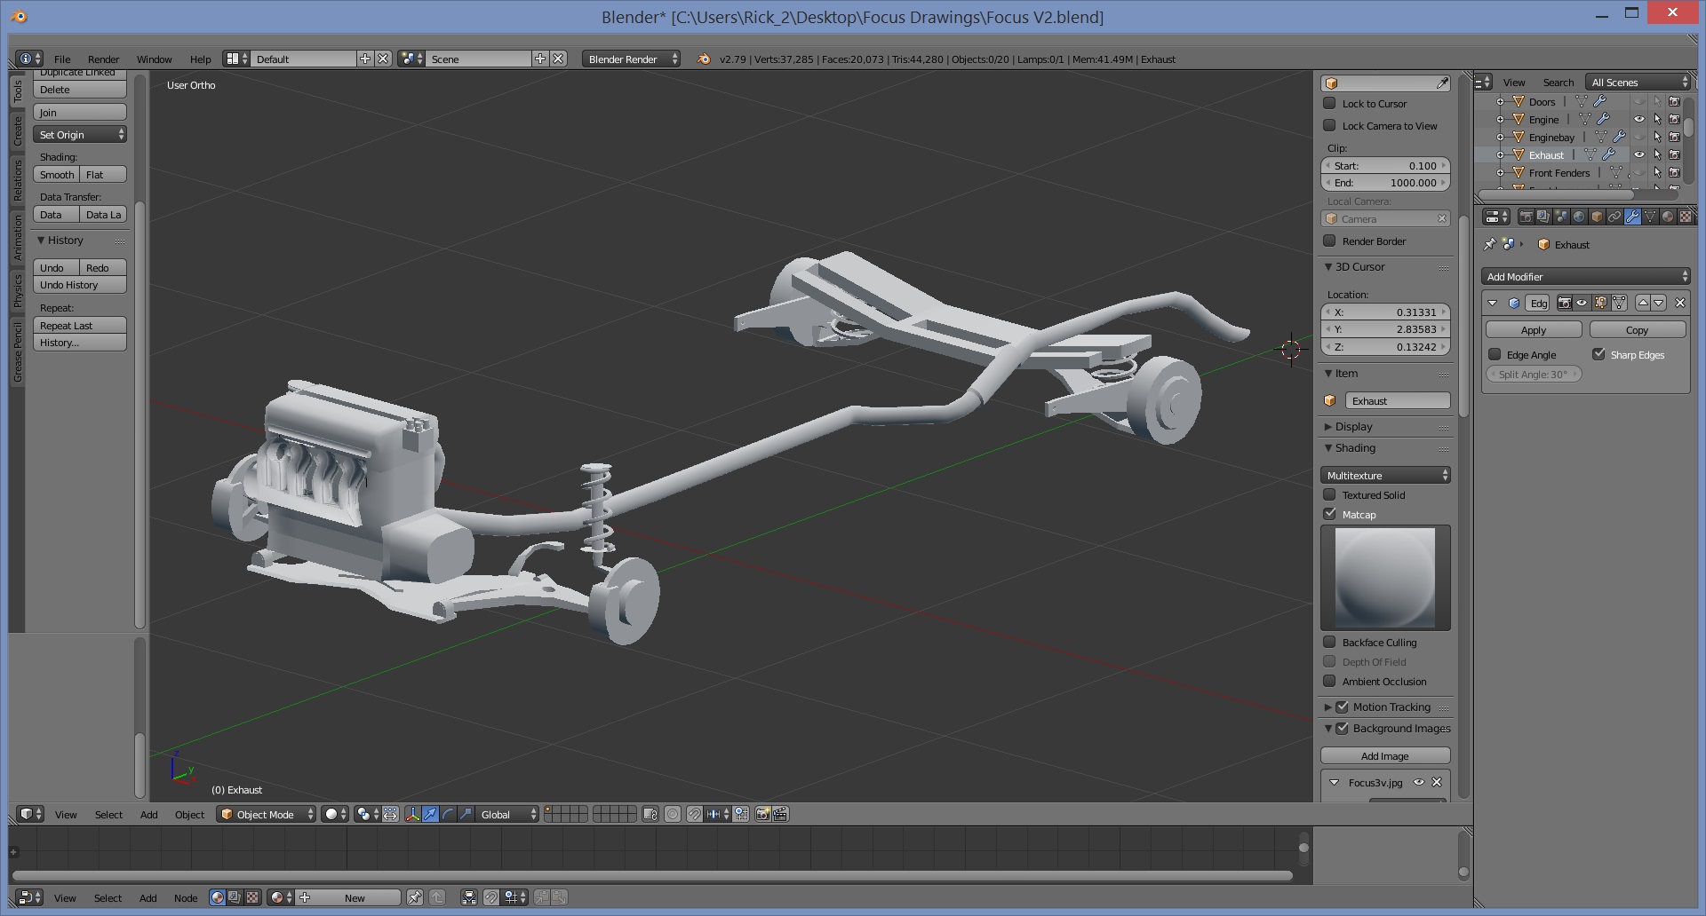Enable Backface Culling checkbox

coord(1329,642)
